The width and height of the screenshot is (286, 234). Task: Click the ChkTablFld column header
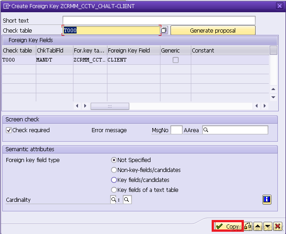point(54,50)
